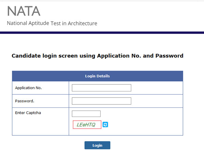Click the word Password in page heading
Image resolution: width=204 pixels, height=153 pixels.
point(169,56)
